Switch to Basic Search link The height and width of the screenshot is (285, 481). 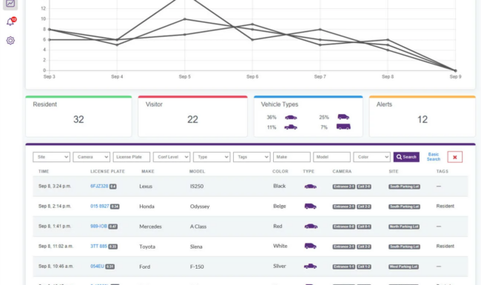pos(434,157)
